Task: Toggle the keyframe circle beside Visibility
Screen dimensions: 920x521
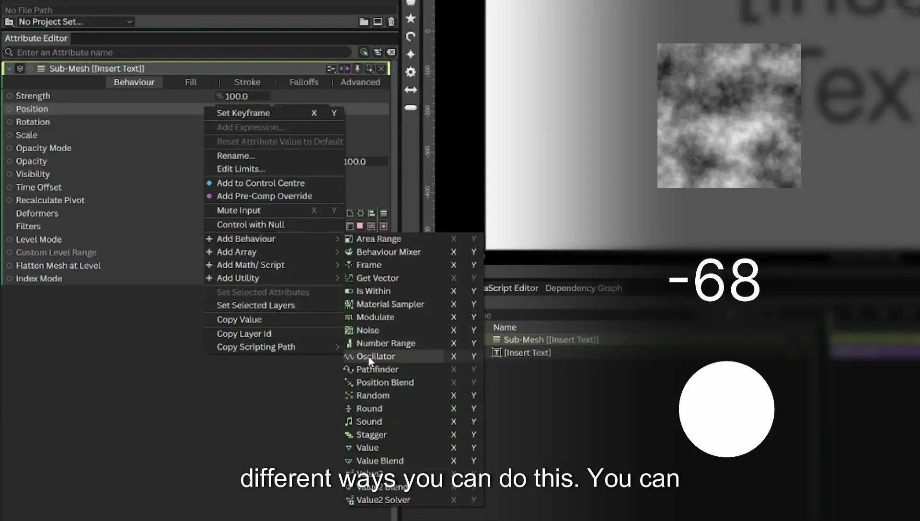Action: (x=9, y=174)
